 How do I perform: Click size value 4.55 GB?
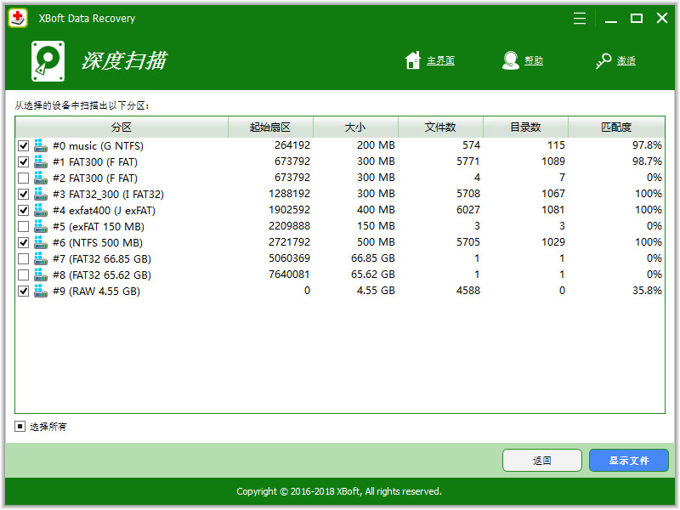pos(376,290)
